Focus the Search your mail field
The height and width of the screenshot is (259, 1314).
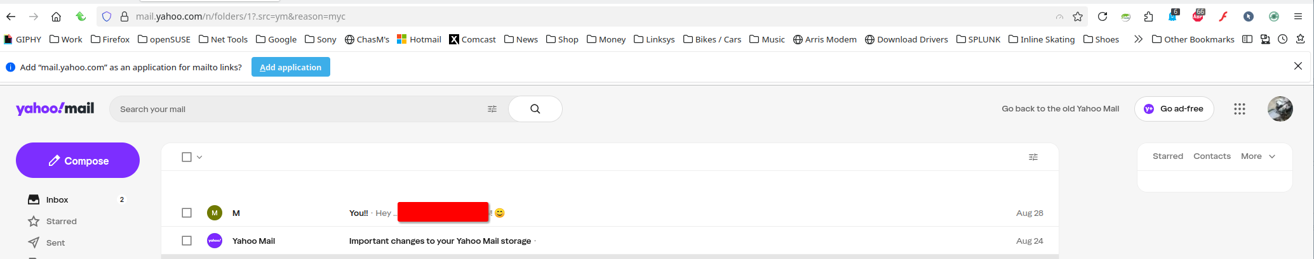tap(298, 109)
